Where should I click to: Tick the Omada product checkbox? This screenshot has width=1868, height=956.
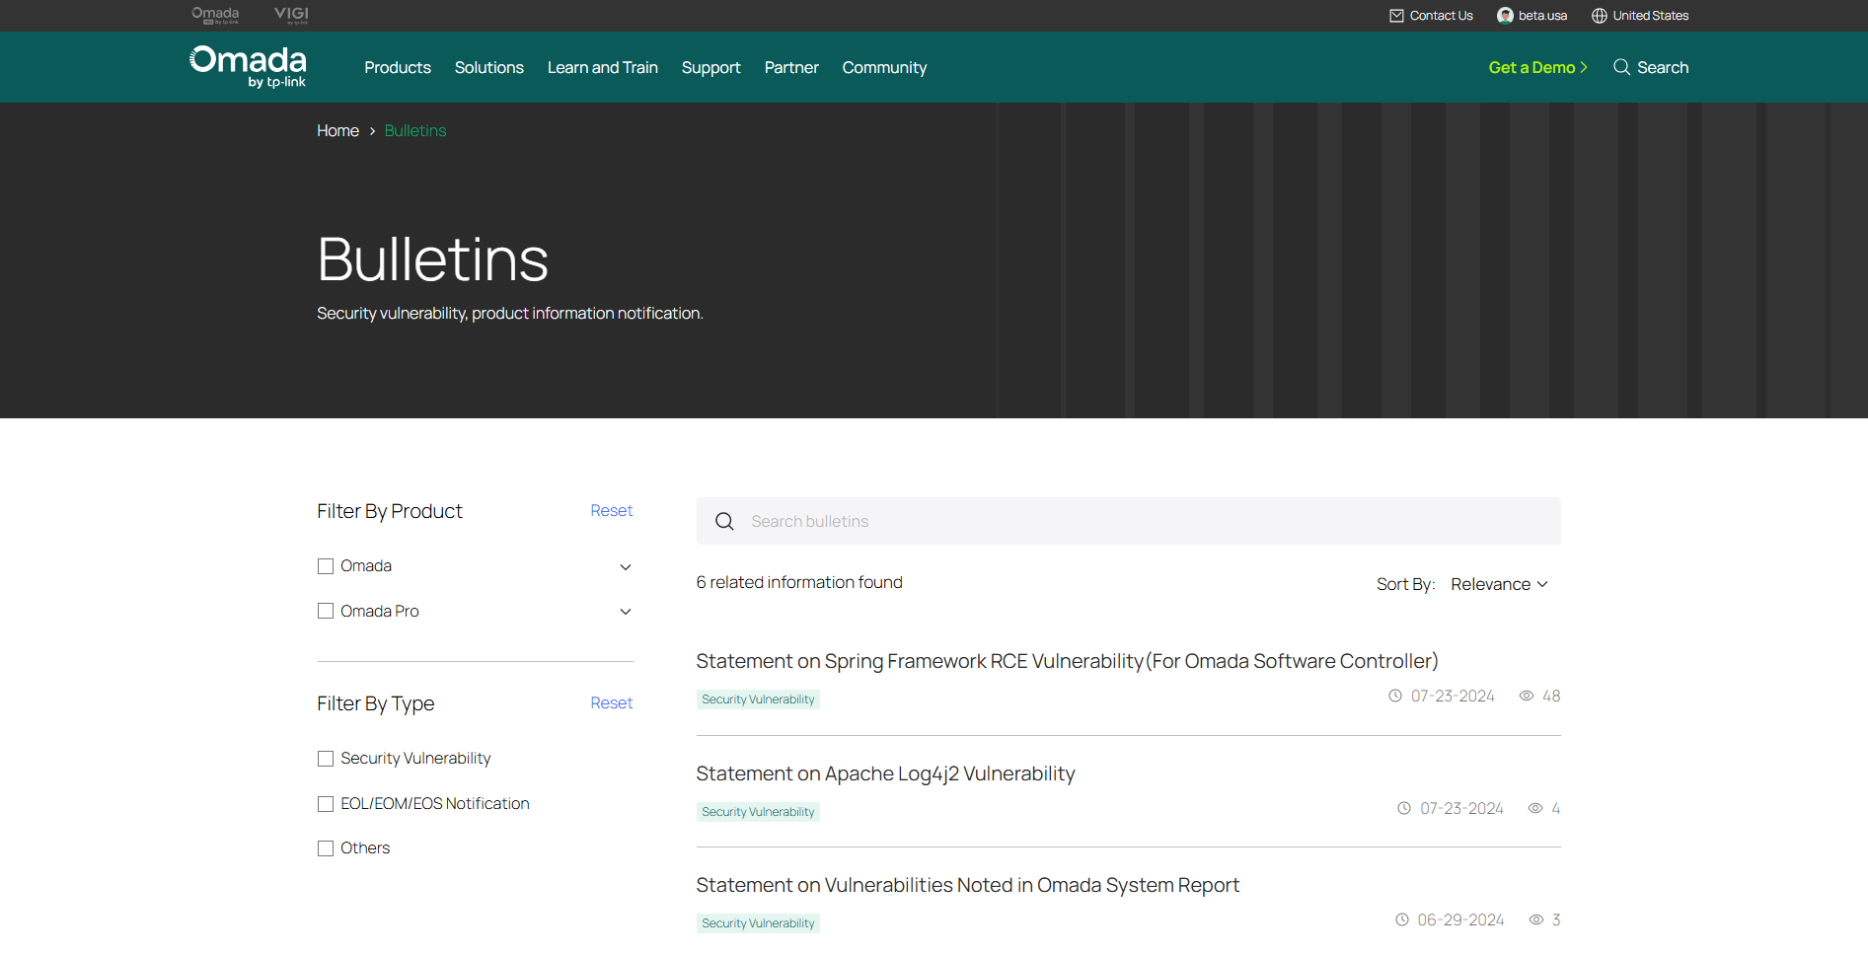(326, 566)
